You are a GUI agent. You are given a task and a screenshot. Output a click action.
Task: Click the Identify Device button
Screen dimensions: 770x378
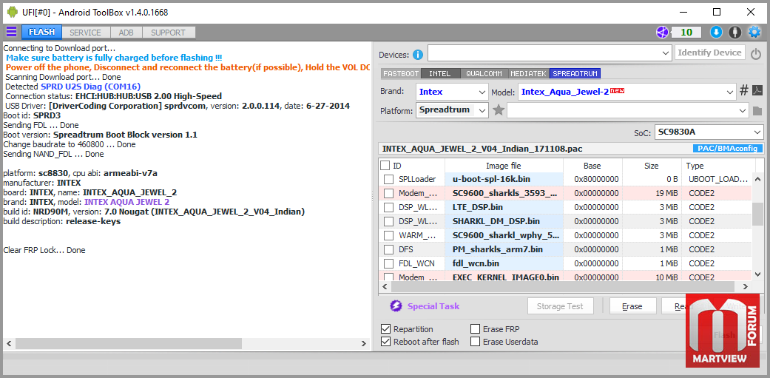pyautogui.click(x=710, y=53)
